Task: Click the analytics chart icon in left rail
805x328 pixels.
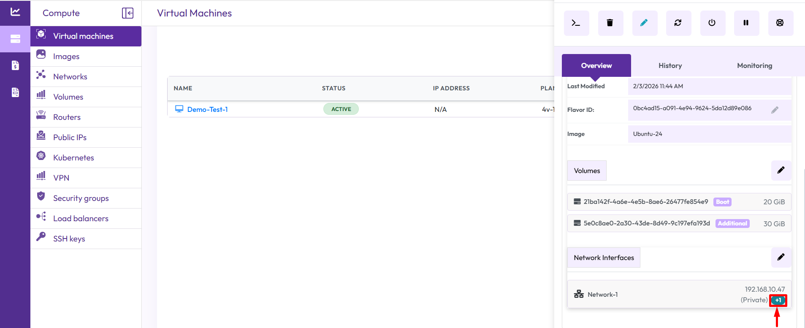Action: (15, 12)
